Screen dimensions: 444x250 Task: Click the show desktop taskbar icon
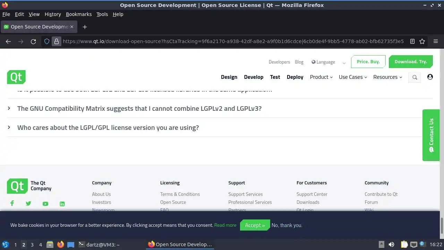71,244
